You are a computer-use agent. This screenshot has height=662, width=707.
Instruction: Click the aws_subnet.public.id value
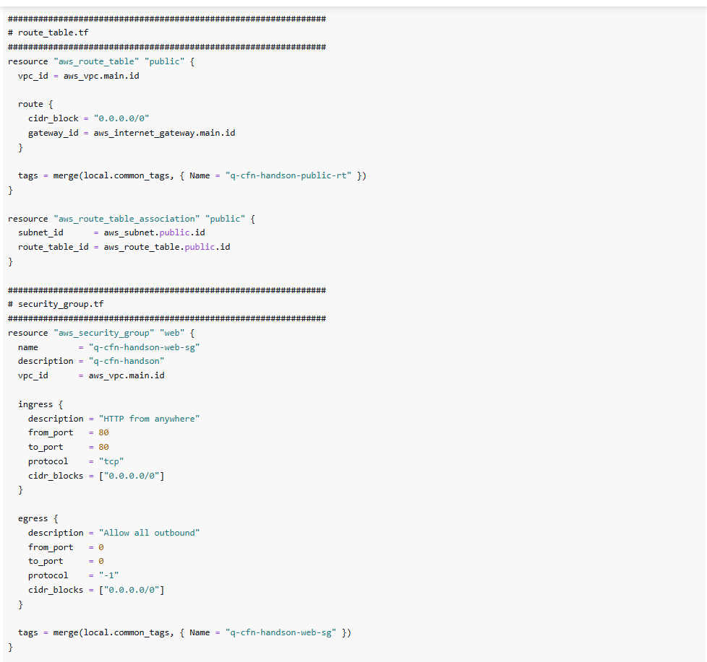pyautogui.click(x=155, y=233)
